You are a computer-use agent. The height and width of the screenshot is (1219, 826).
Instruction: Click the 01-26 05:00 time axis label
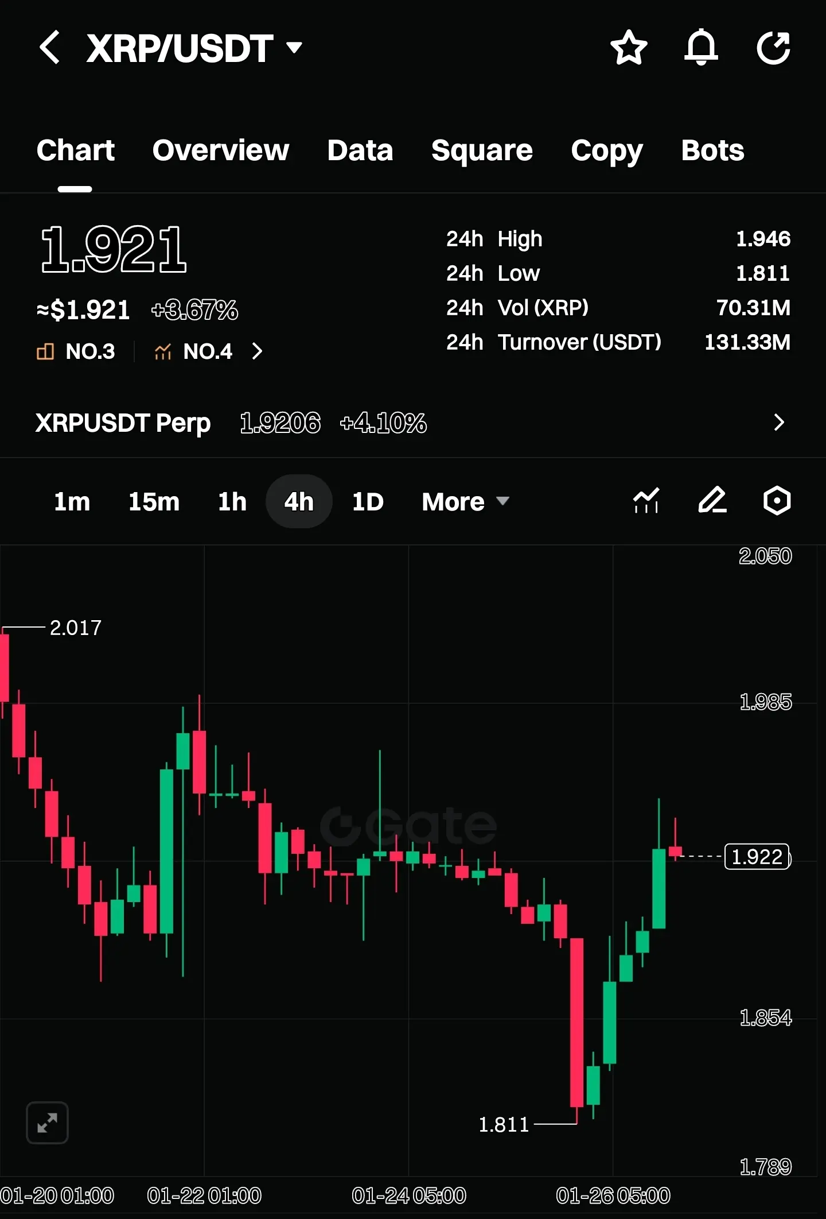(x=613, y=1196)
